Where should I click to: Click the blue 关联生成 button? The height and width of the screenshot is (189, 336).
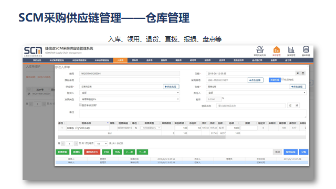point(275,80)
